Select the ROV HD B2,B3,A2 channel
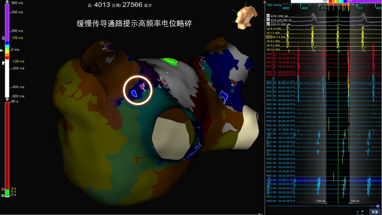The width and height of the screenshot is (382, 215). click(280, 96)
